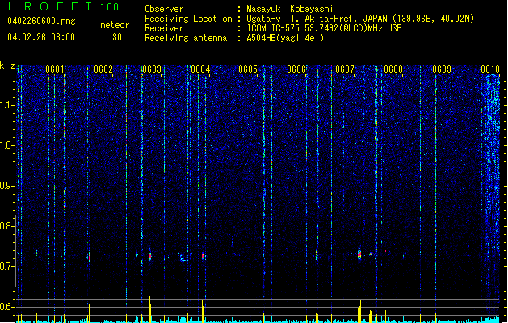Click the 0609 time marker
The width and height of the screenshot is (508, 323).
[x=442, y=69]
